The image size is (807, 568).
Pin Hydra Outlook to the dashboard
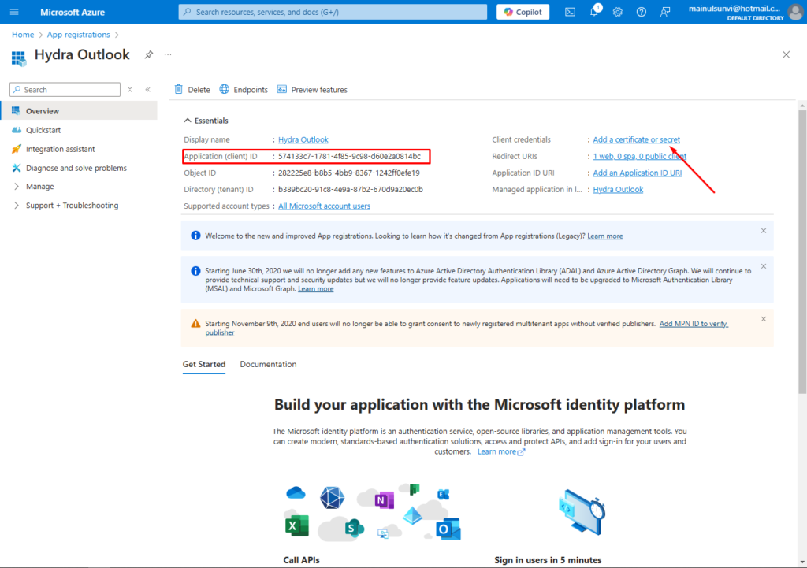coord(149,54)
